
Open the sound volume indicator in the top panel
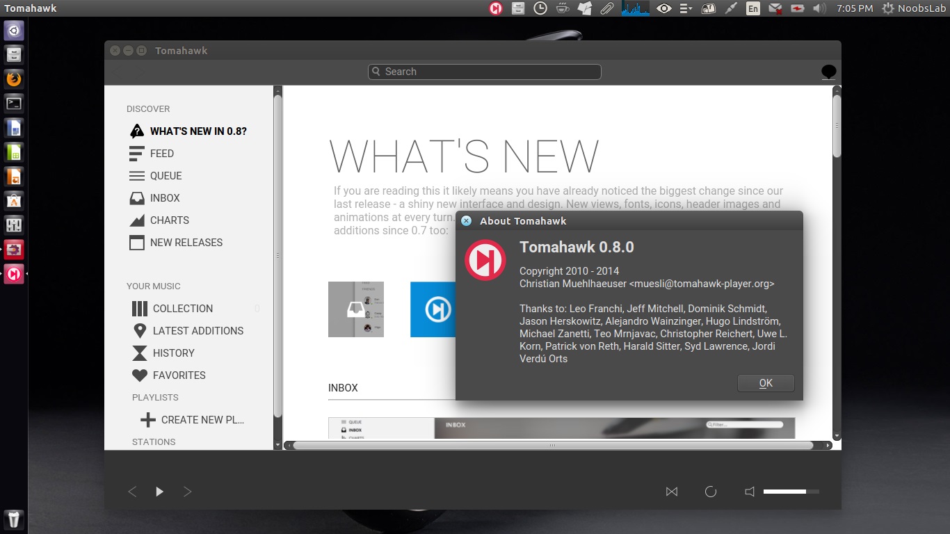(x=819, y=8)
